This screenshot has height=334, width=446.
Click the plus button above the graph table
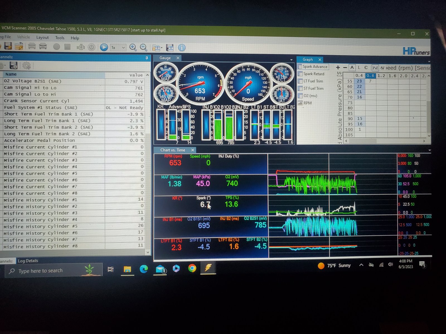coord(338,67)
